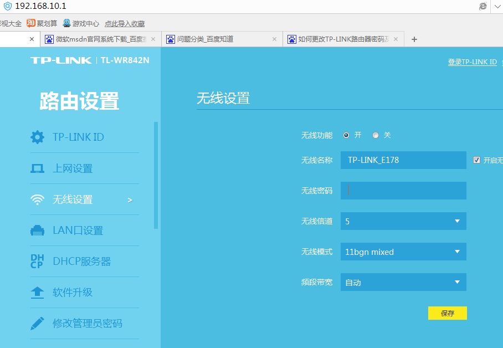Open the 无线模式 dropdown 11bgn mixed
This screenshot has width=503, height=348.
point(403,252)
